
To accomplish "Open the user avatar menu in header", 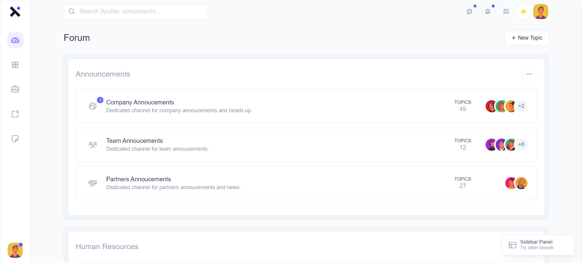I will pos(541,12).
